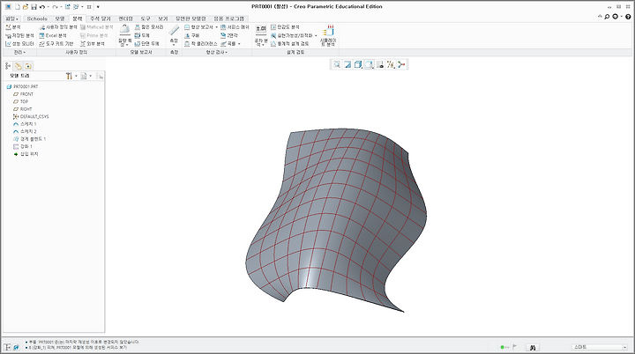Screen dimensions: 635x354
Task: Open model tree settings dropdown
Action: 71,76
